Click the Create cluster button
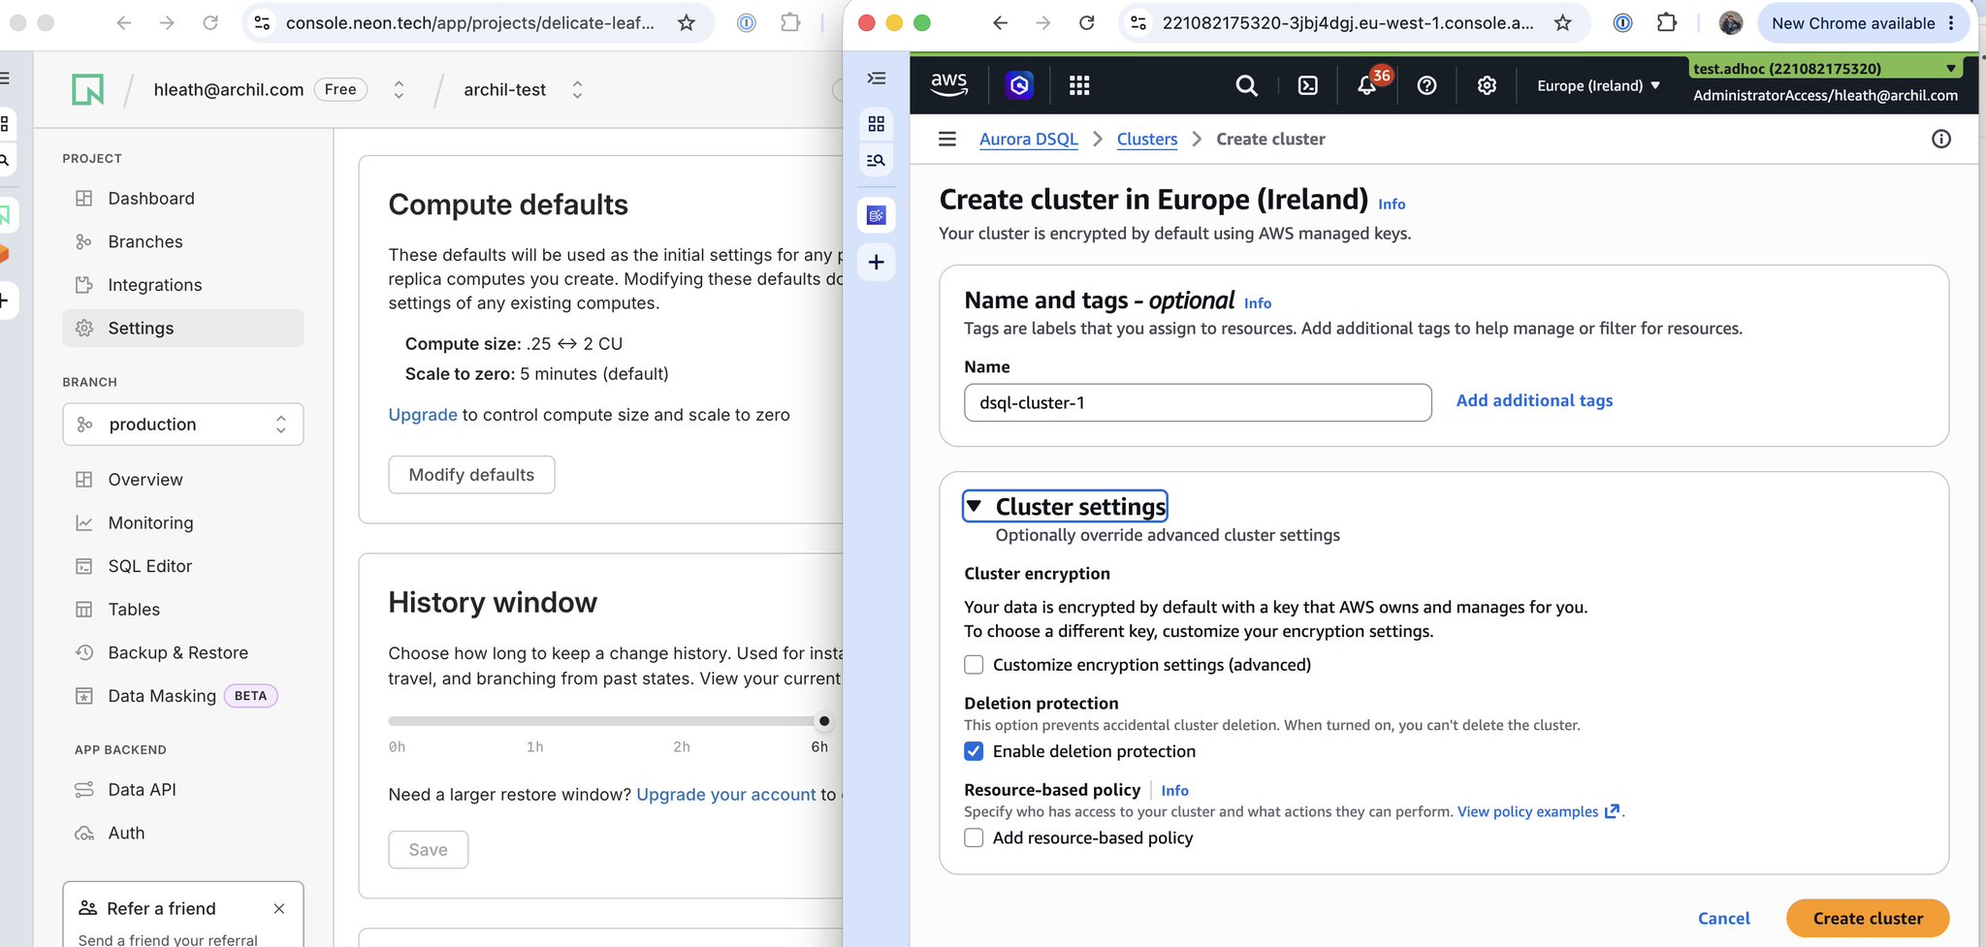The height and width of the screenshot is (947, 1986). [1868, 918]
